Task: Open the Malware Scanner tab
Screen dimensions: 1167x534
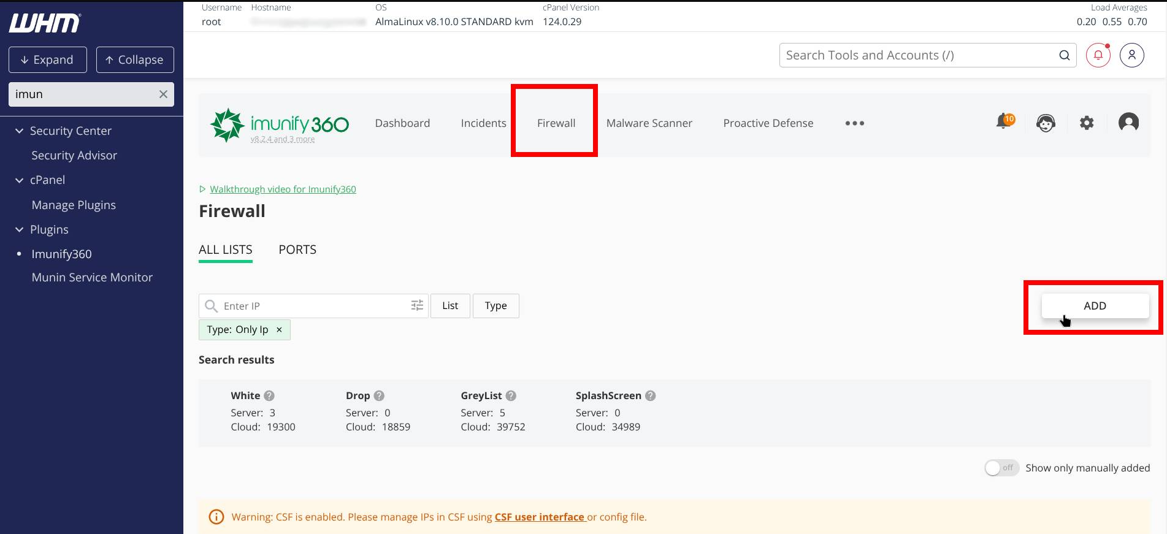Action: pyautogui.click(x=649, y=123)
